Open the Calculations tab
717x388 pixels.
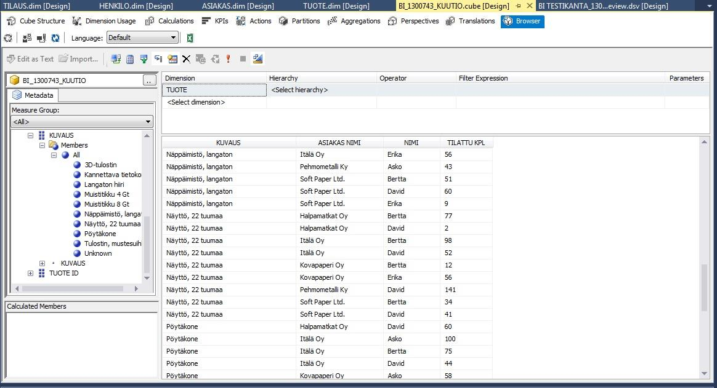point(169,21)
